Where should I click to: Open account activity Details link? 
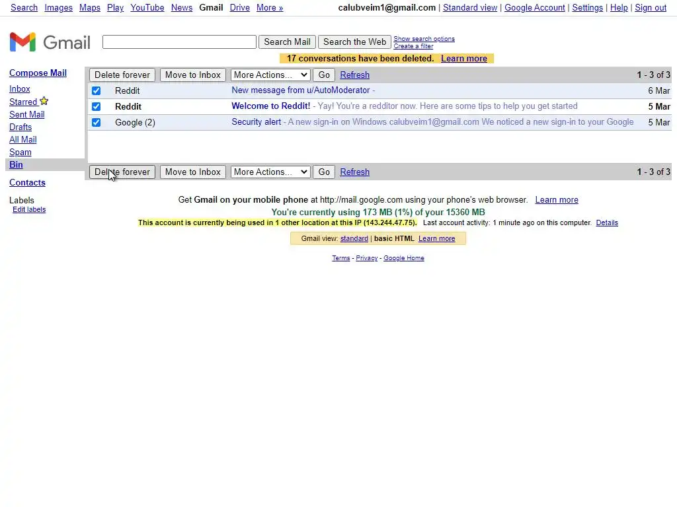pos(607,223)
